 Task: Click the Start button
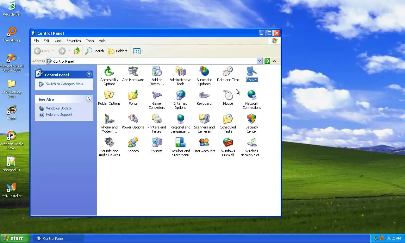[x=15, y=239]
